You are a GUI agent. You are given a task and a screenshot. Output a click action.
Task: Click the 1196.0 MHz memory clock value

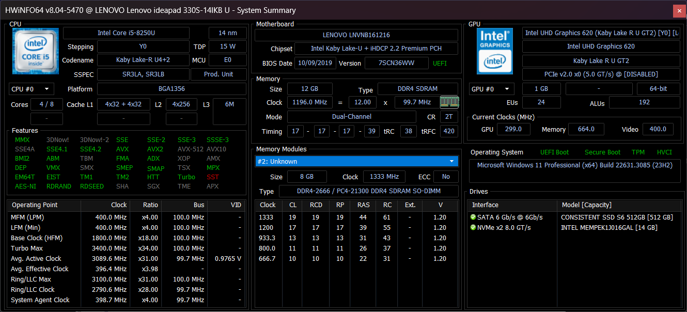(x=310, y=102)
